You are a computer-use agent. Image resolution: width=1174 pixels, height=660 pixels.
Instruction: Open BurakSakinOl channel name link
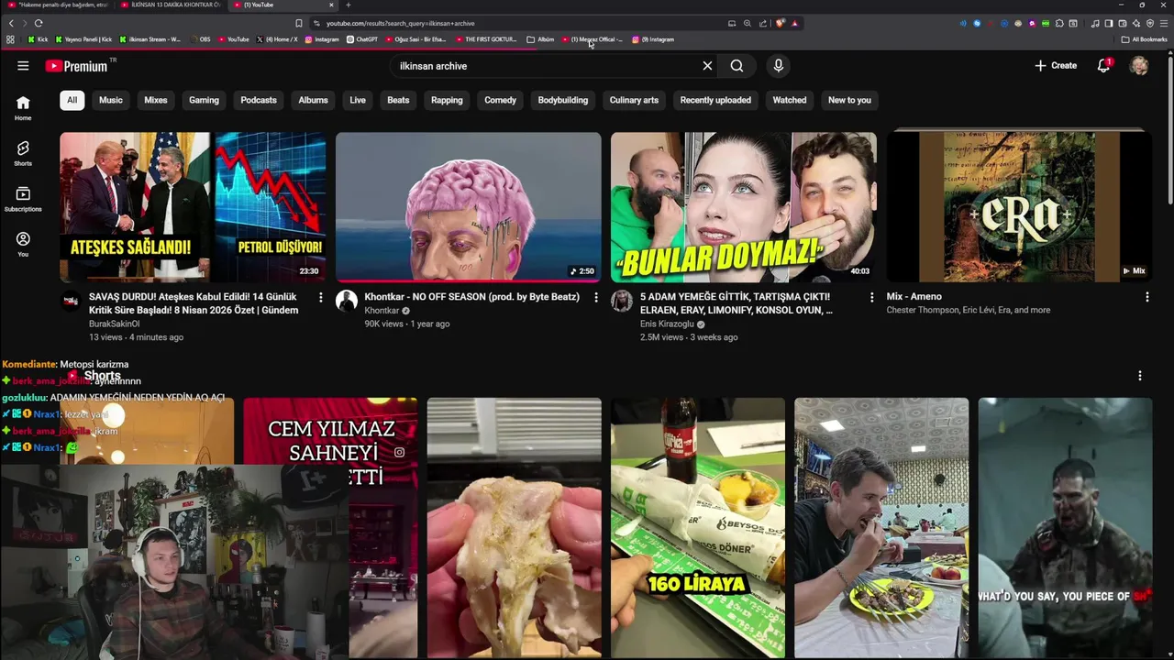point(115,324)
